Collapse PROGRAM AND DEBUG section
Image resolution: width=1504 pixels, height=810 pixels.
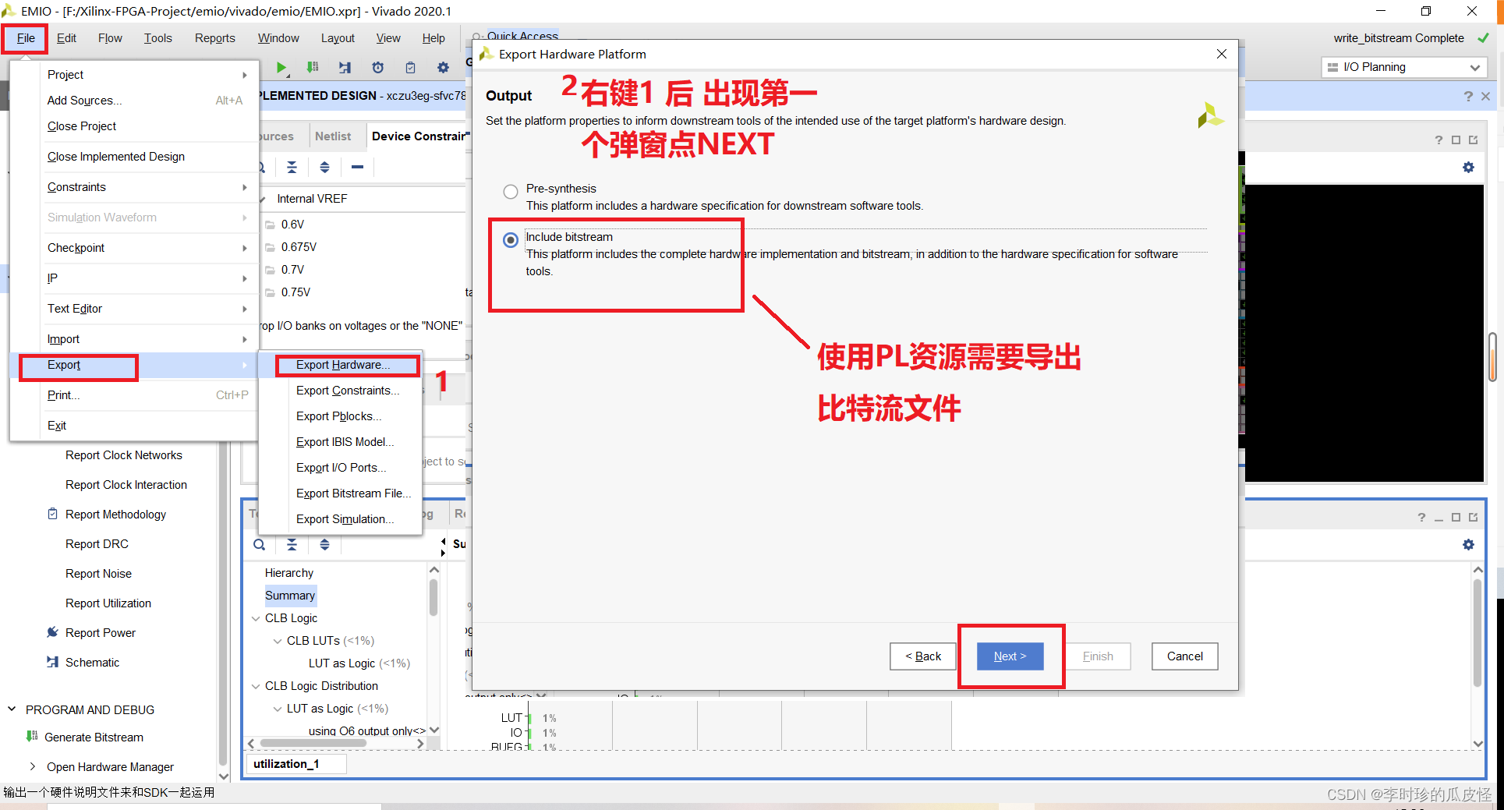(12, 709)
